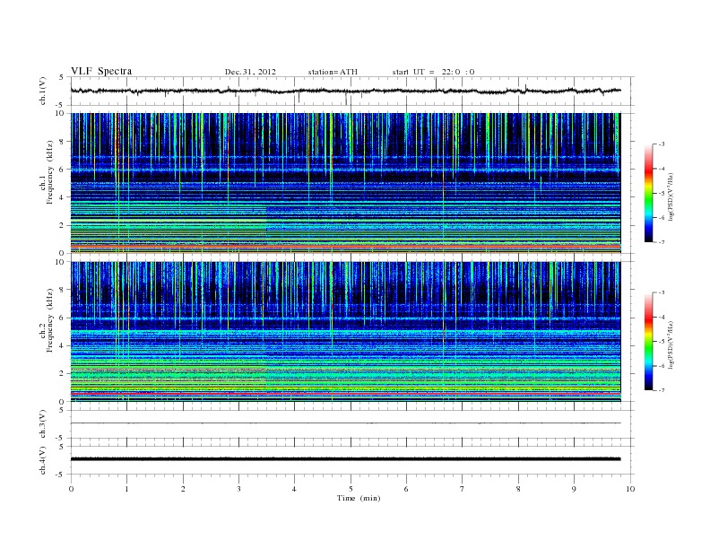Screen dimensions: 710x549
Task: Click the 'ch.3(V)' axis label
Action: click(43, 424)
